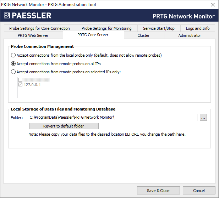Click the Paessler logo icon
Image resolution: width=219 pixels, height=198 pixels.
tap(7, 16)
